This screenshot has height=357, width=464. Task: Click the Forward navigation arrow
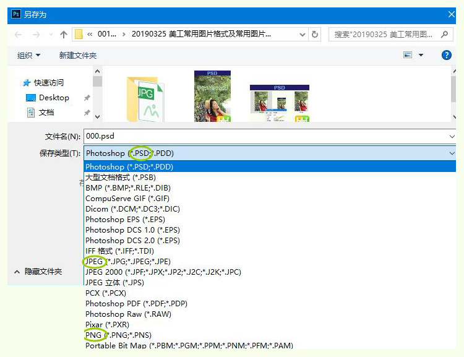(36, 35)
